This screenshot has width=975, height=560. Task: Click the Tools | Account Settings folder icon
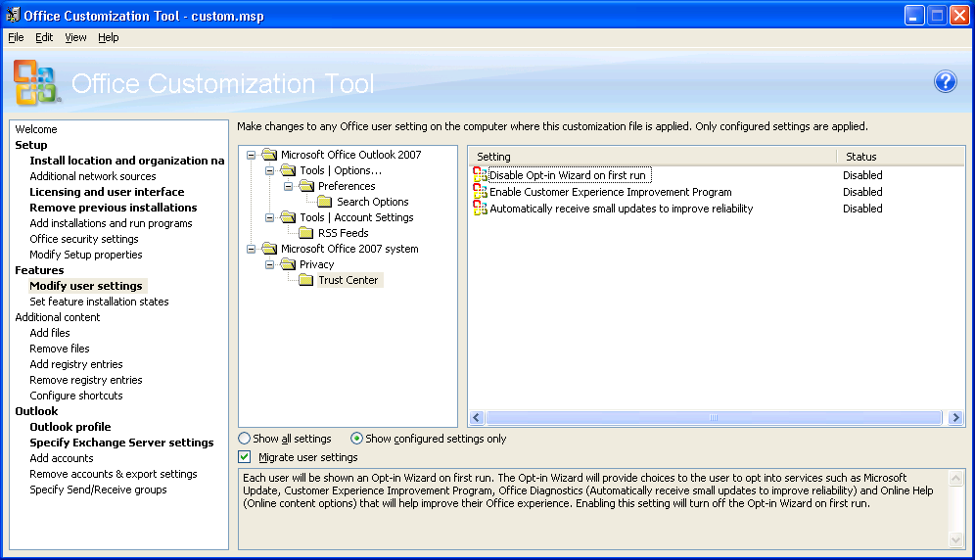coord(288,217)
